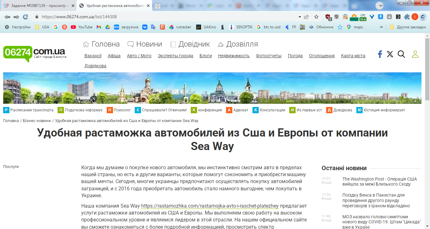Open the uBlock Origin extension
Screen dimensions: 430x229
click(328, 17)
